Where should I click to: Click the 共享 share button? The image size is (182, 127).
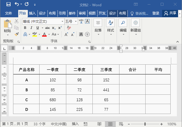[170, 13]
